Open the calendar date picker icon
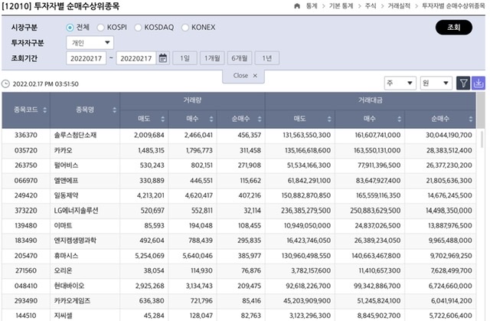Viewport: 490px width, 321px height. click(163, 58)
